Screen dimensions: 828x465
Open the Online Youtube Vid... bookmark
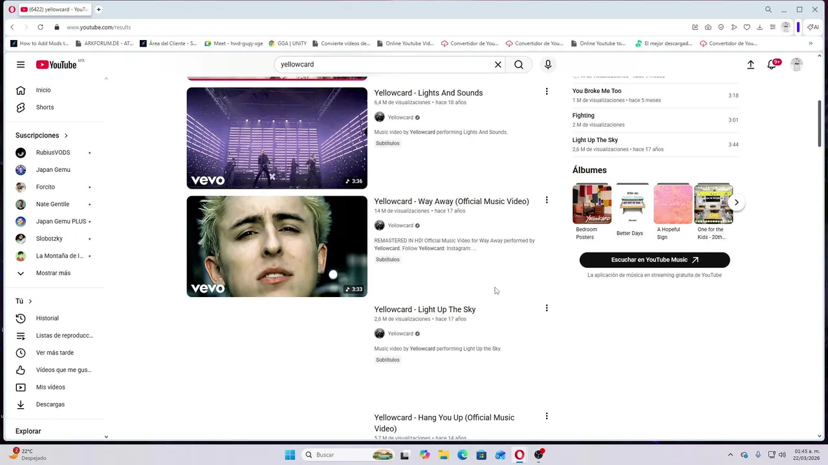coord(405,43)
